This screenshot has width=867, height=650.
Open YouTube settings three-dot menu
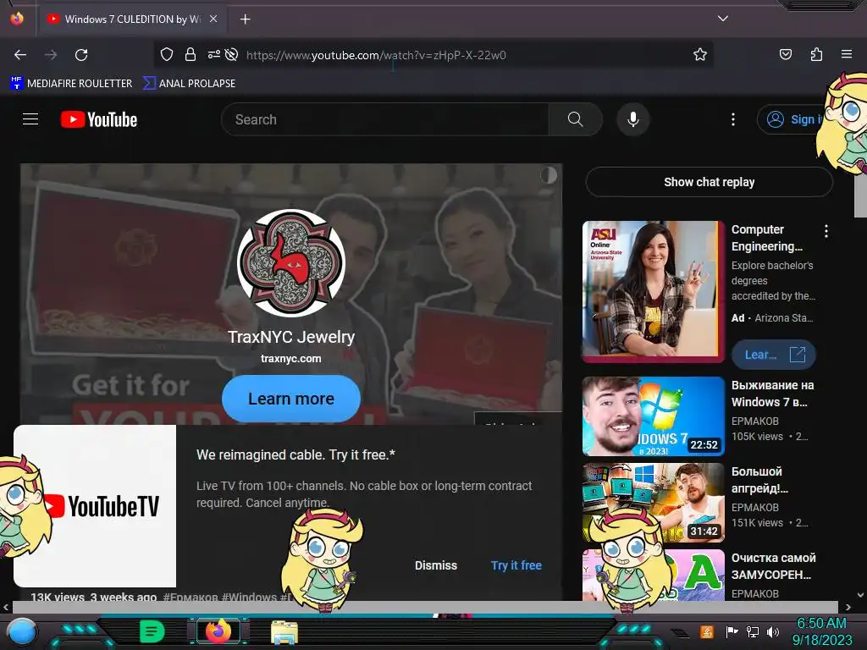pyautogui.click(x=733, y=119)
